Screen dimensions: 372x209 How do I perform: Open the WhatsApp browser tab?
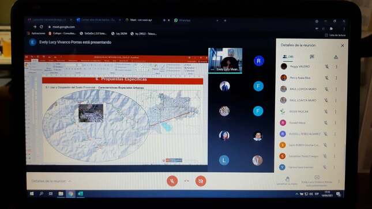point(182,20)
